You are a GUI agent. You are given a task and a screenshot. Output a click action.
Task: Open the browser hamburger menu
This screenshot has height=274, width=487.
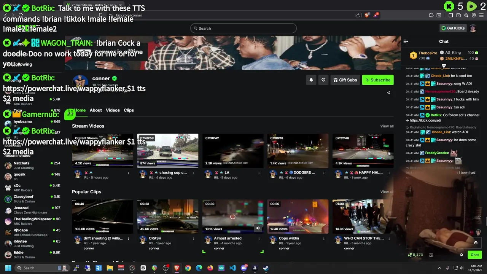pos(482,15)
